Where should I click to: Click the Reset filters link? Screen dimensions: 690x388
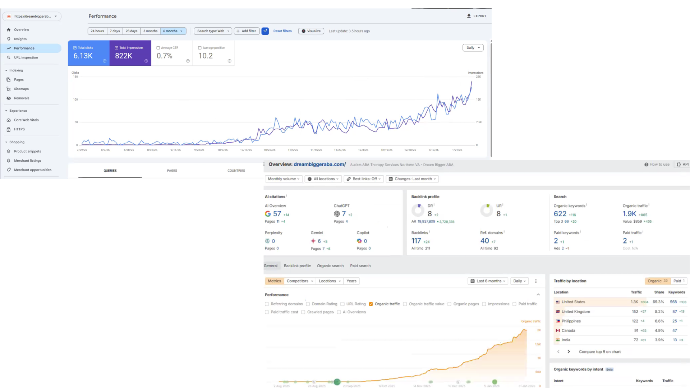(x=282, y=31)
